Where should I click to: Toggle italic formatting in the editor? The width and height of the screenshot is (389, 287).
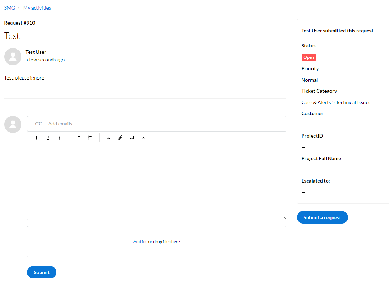pos(59,138)
